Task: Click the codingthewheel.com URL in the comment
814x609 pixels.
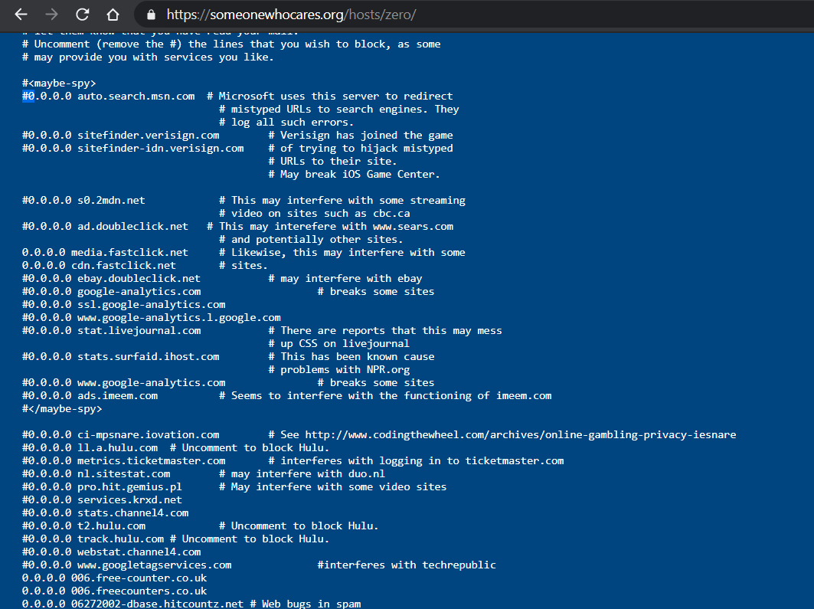Action: tap(521, 434)
